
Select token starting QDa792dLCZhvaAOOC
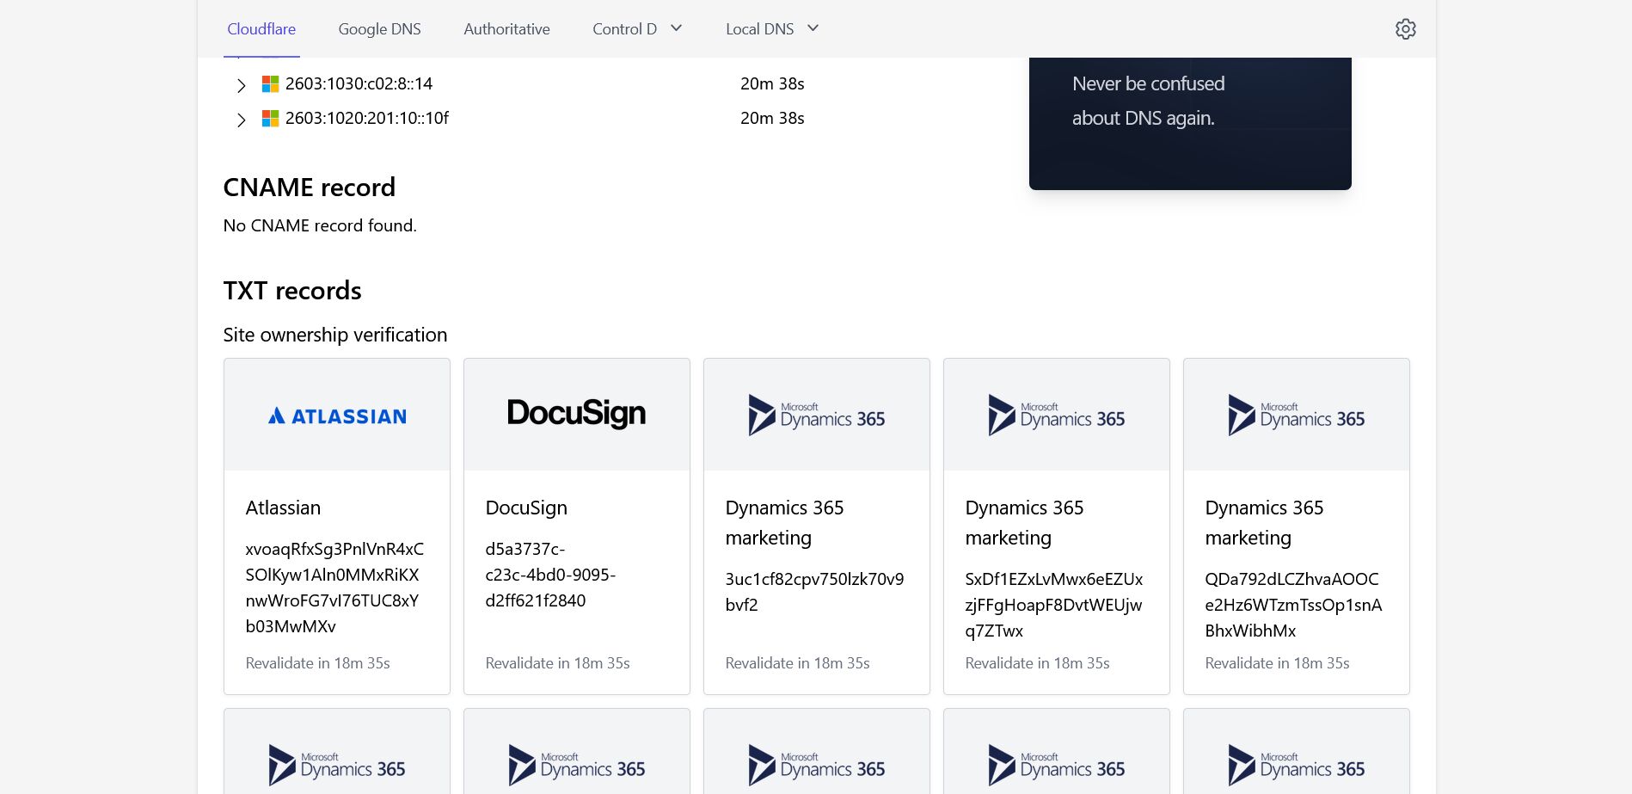pos(1293,605)
